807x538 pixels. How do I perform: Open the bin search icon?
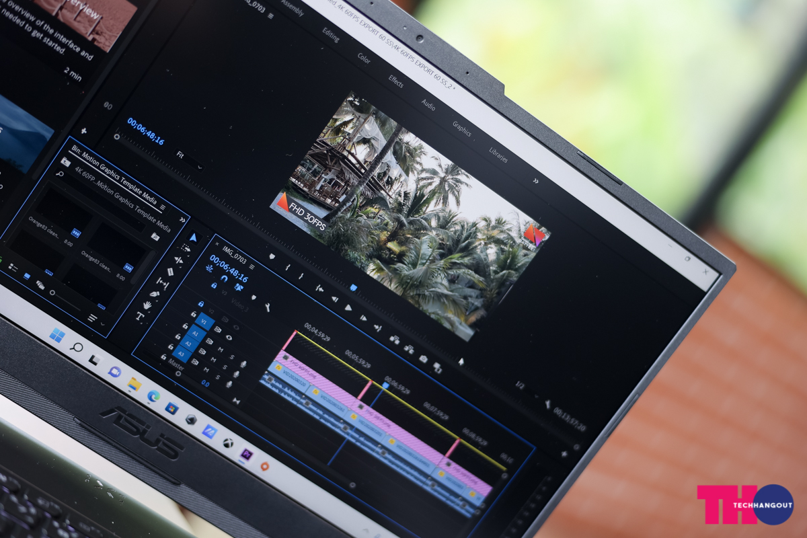click(61, 174)
